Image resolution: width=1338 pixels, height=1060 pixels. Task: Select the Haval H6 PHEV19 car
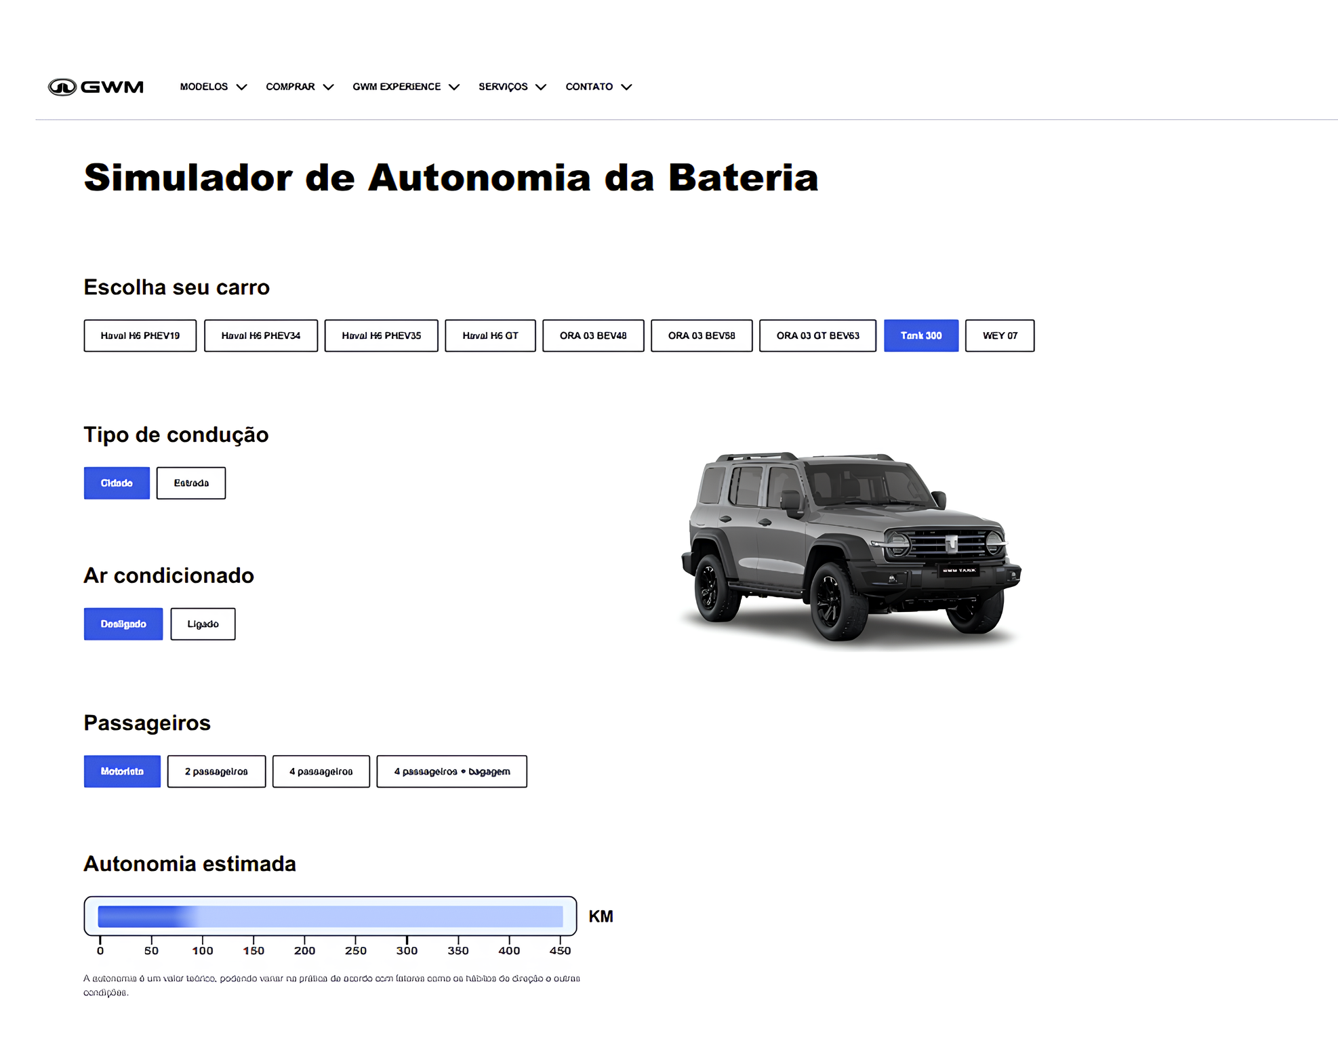tap(140, 335)
